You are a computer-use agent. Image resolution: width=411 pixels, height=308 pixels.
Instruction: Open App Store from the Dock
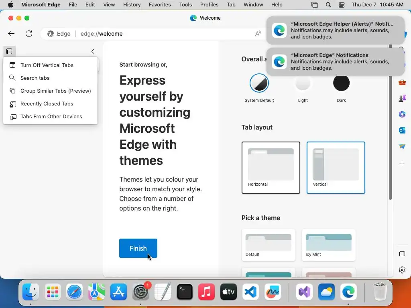(118, 292)
